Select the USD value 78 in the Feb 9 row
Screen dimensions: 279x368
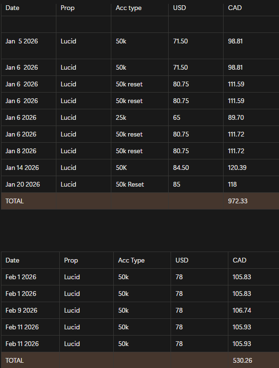[x=179, y=311]
